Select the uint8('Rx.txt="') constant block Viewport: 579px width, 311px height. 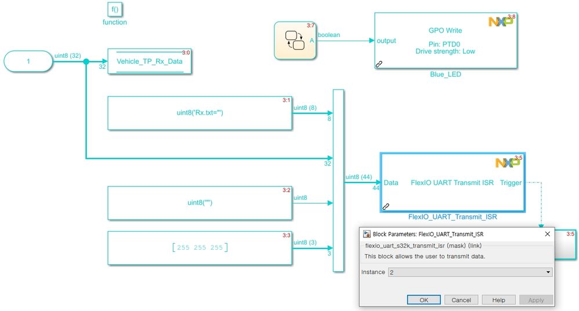200,113
